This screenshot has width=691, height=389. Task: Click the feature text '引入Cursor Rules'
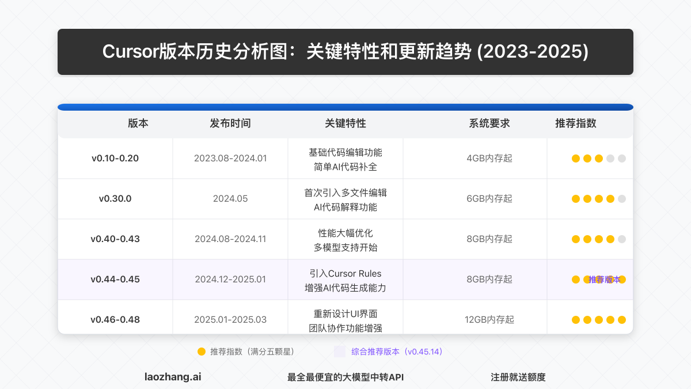coord(345,274)
